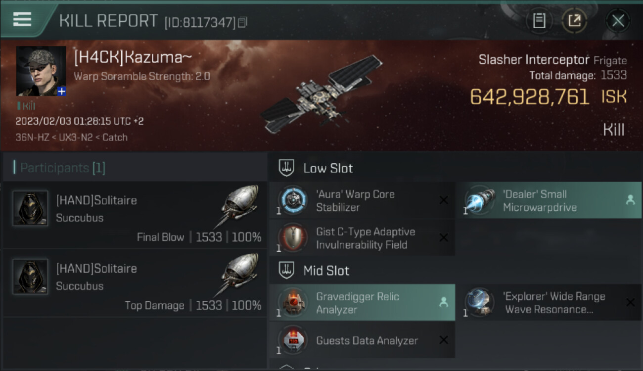Click 'Aura' Warp Core Stabilizer module icon

click(x=292, y=200)
